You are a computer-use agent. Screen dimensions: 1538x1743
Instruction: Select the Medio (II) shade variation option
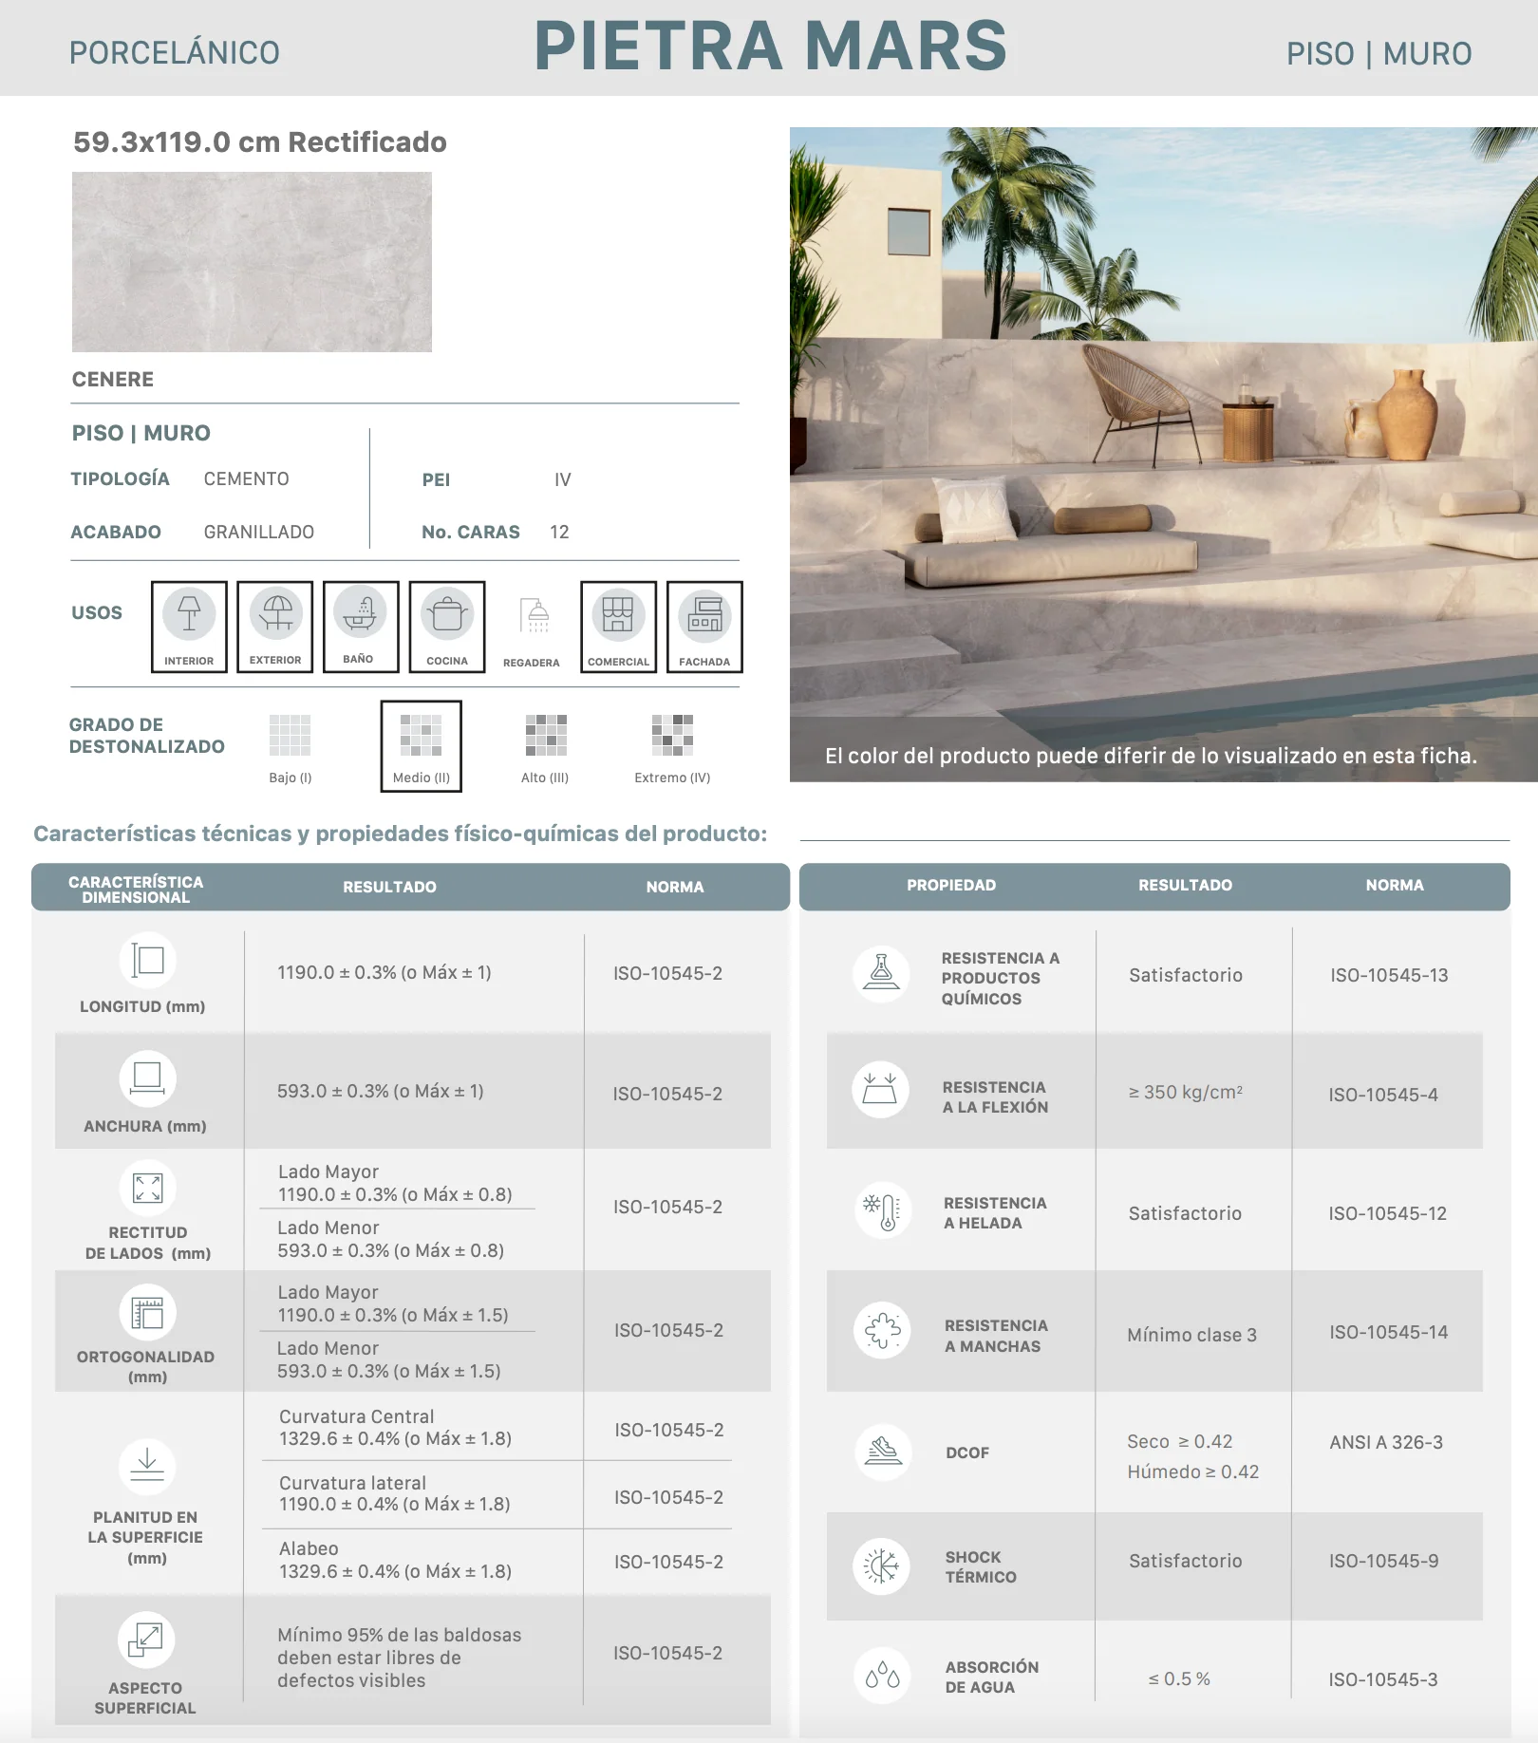coord(422,746)
